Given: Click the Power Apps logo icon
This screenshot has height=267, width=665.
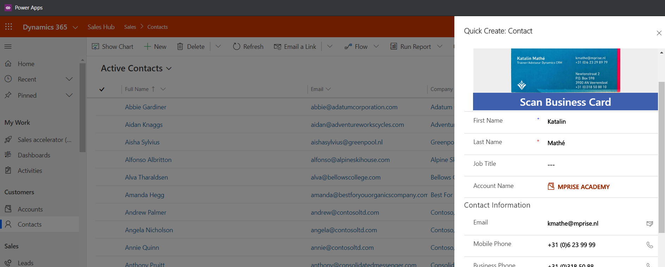Looking at the screenshot, I should tap(8, 8).
